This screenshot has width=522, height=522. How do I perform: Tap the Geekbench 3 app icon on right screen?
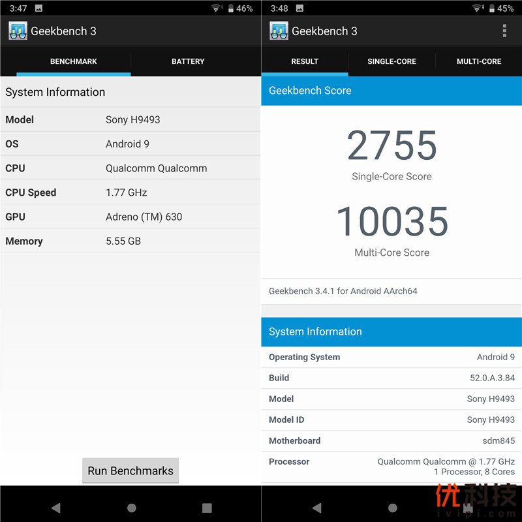(279, 31)
